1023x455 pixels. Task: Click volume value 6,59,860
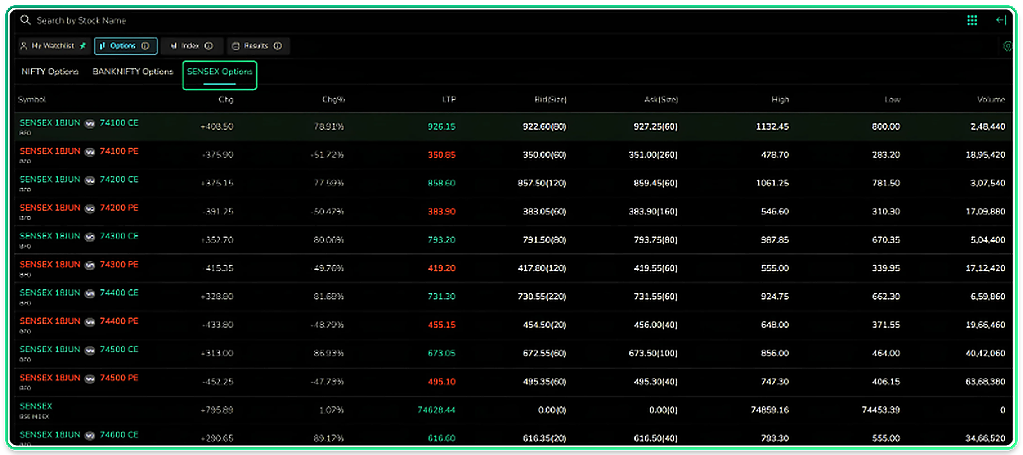pyautogui.click(x=988, y=296)
